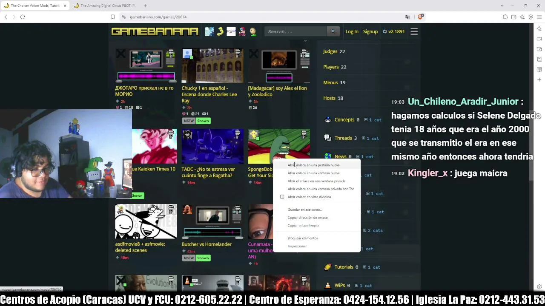Open the Brave VPN shield icon
The height and width of the screenshot is (306, 545).
click(531, 17)
